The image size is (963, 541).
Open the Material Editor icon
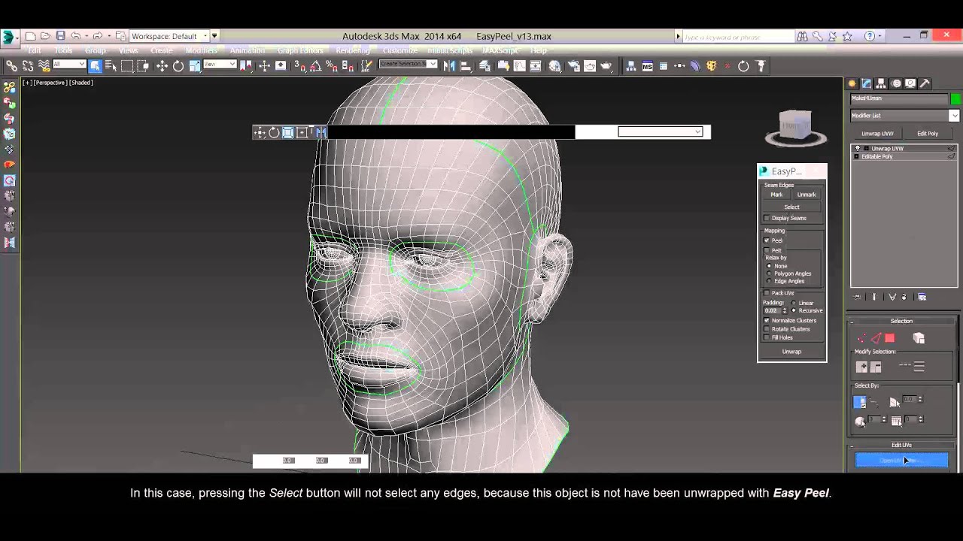(555, 66)
